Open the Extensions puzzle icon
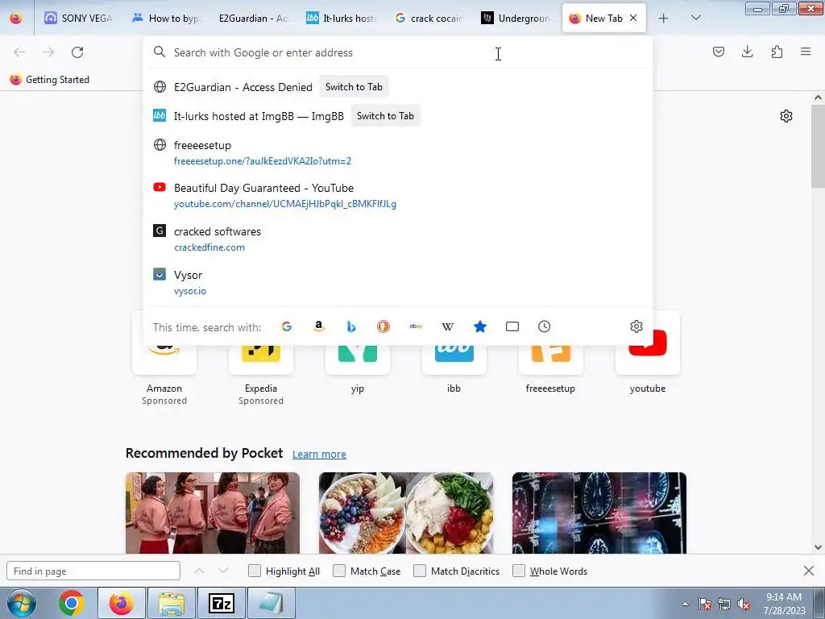Screen dimensions: 825x619 777,52
